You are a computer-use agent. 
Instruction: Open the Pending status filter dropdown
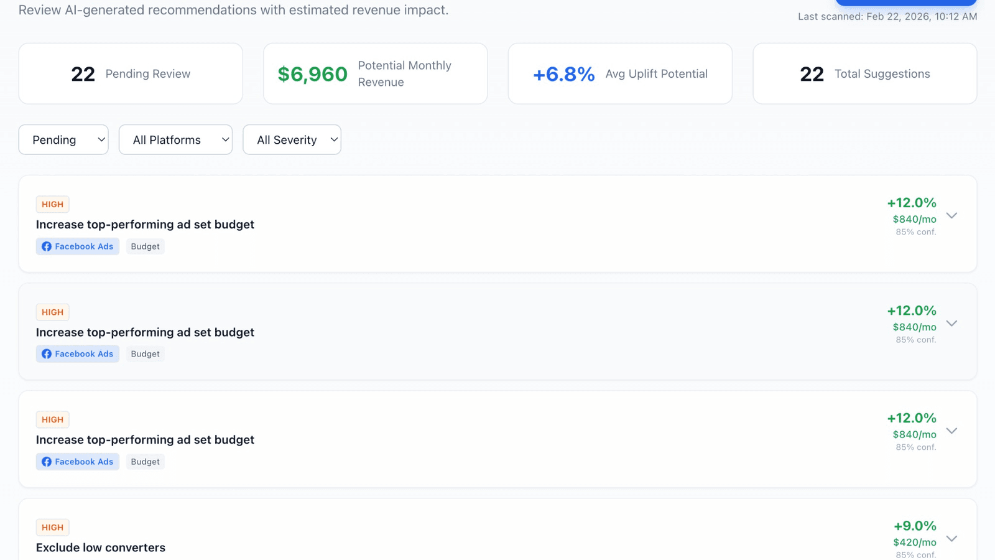point(63,139)
